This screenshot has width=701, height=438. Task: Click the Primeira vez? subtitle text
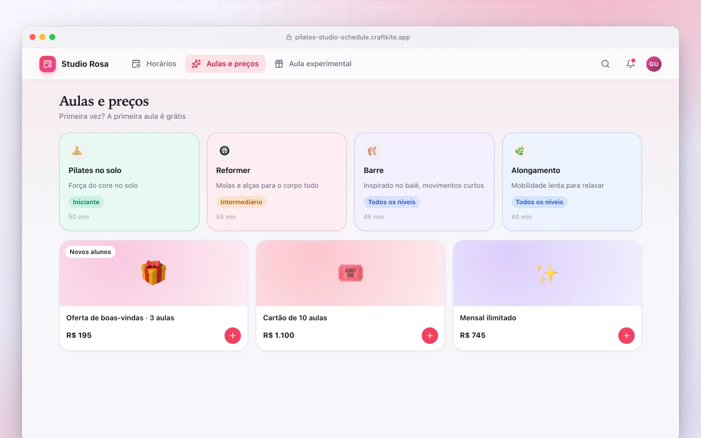tap(123, 117)
